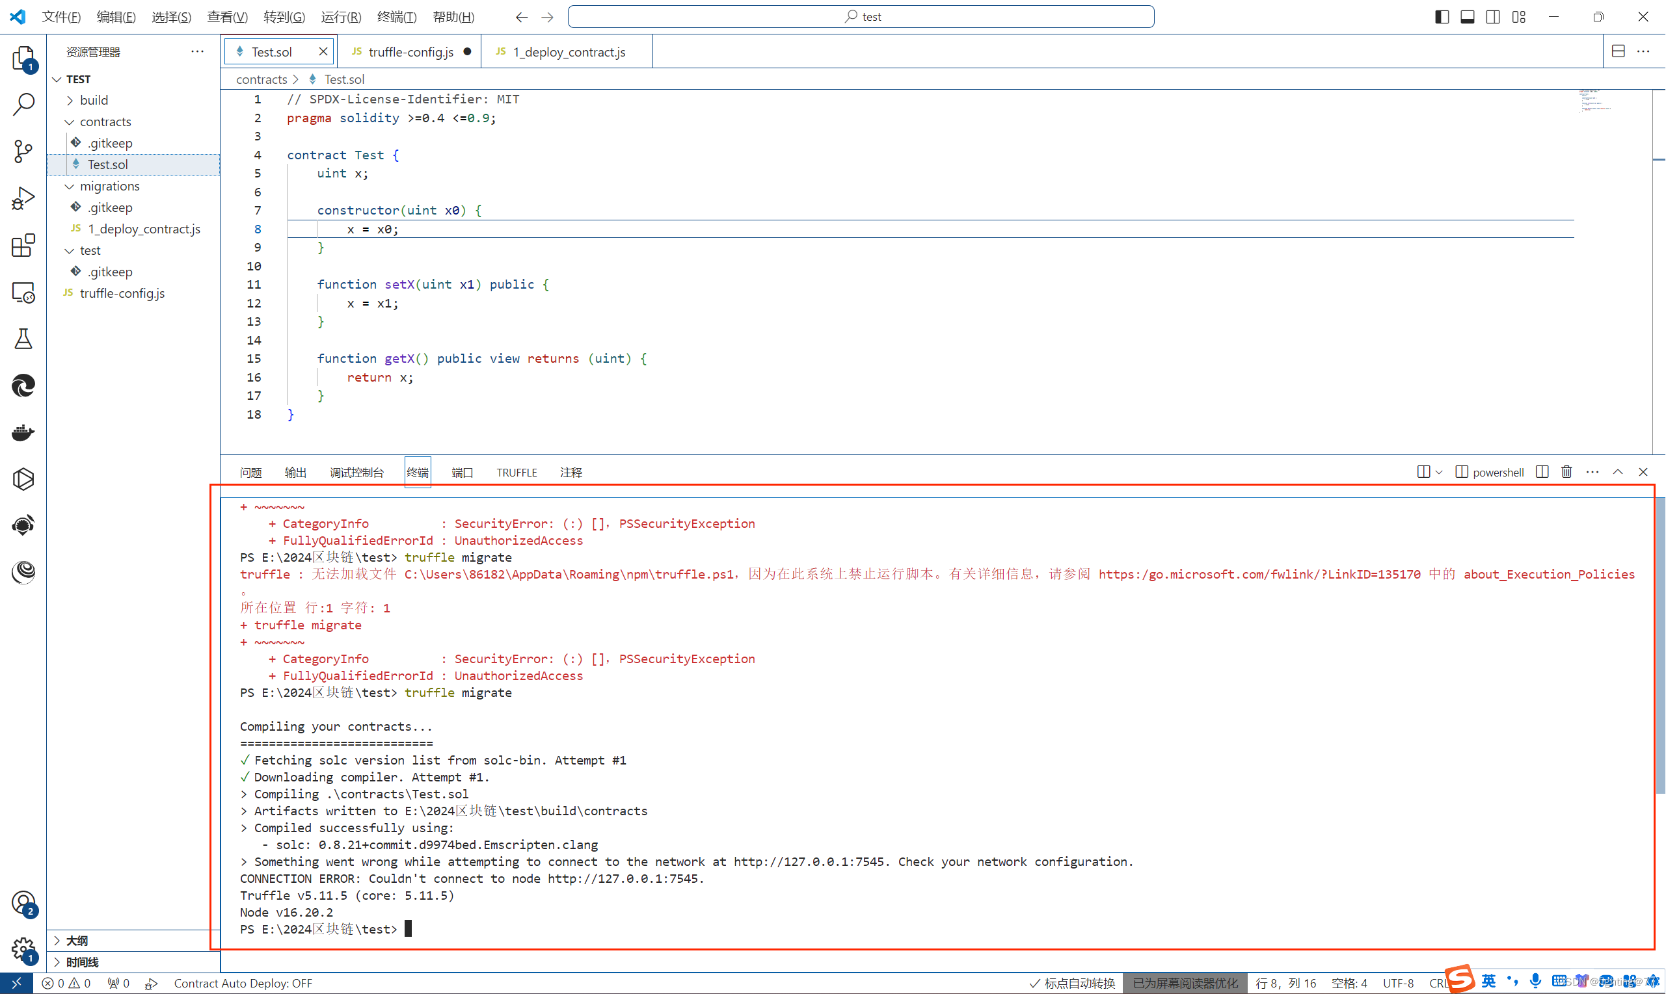The width and height of the screenshot is (1666, 994).
Task: Open Source Control view icon
Action: point(23,151)
